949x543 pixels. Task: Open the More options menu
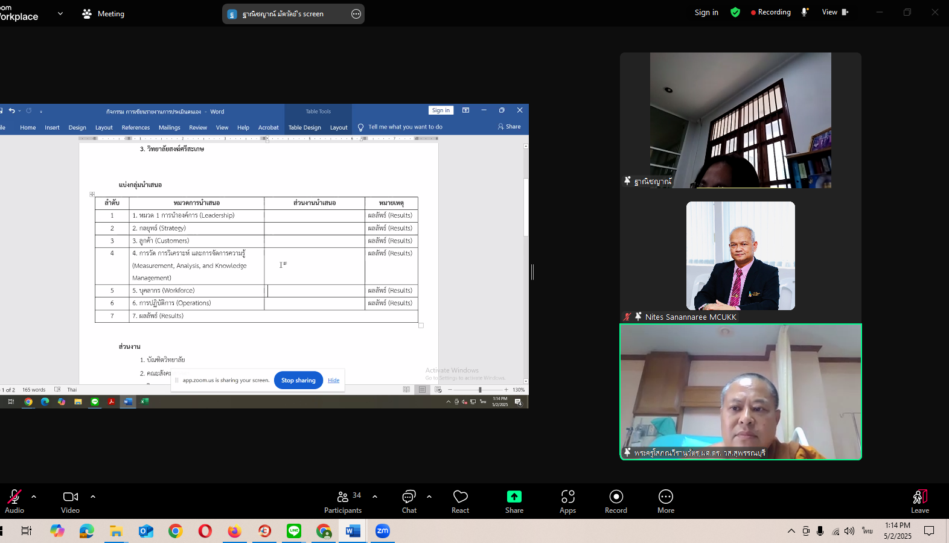pyautogui.click(x=666, y=501)
